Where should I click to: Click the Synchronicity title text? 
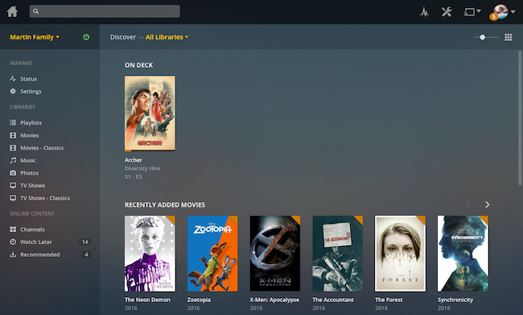[455, 300]
